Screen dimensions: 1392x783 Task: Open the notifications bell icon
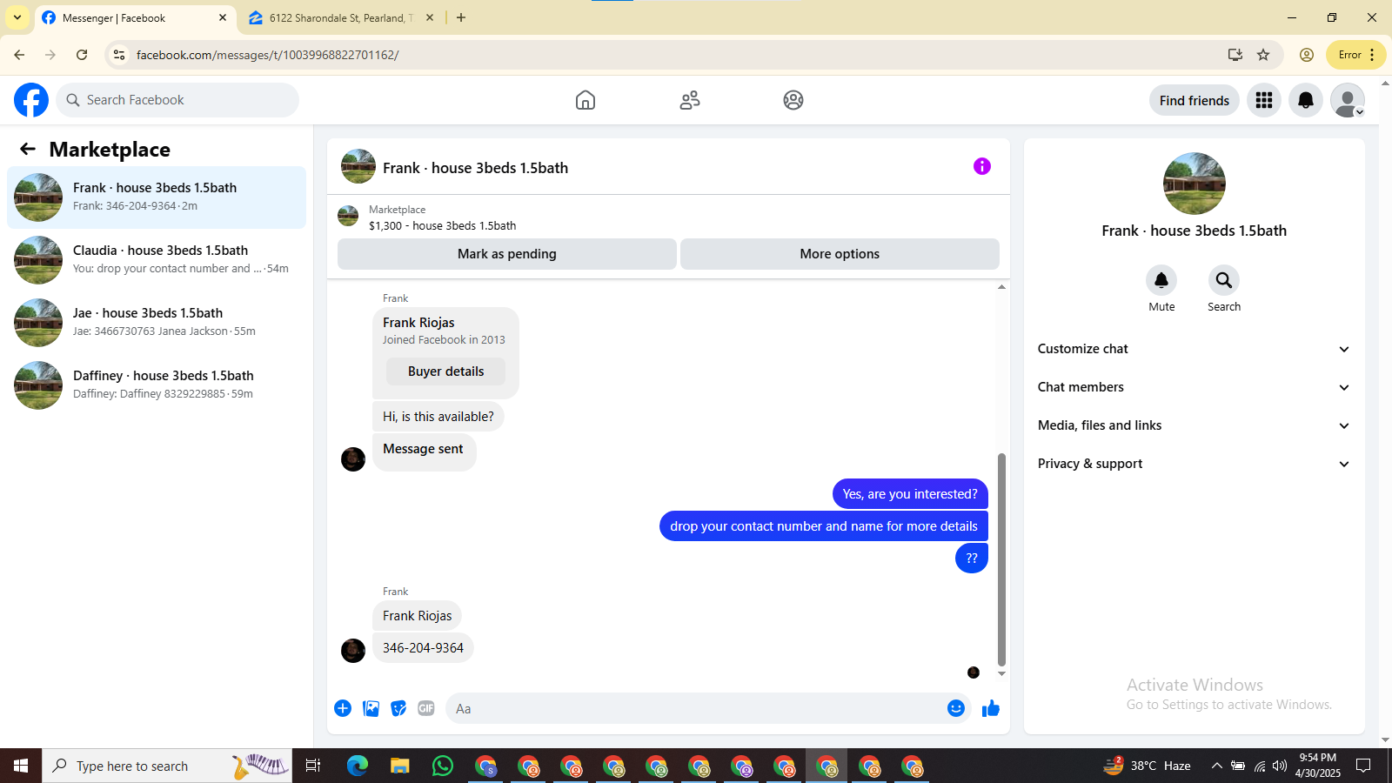coord(1306,100)
